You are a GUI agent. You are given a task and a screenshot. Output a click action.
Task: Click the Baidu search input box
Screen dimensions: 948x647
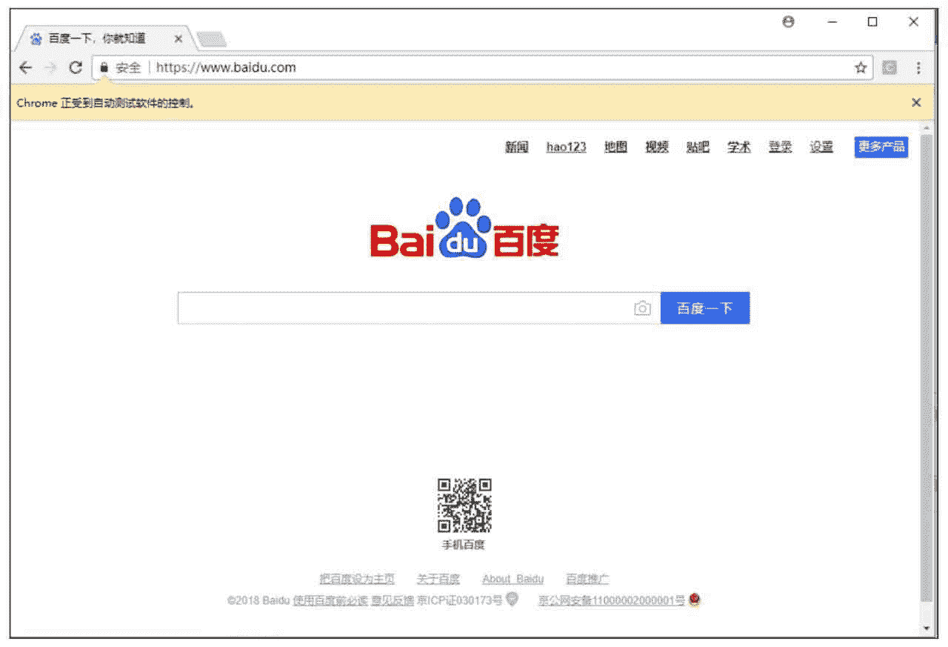tap(404, 308)
